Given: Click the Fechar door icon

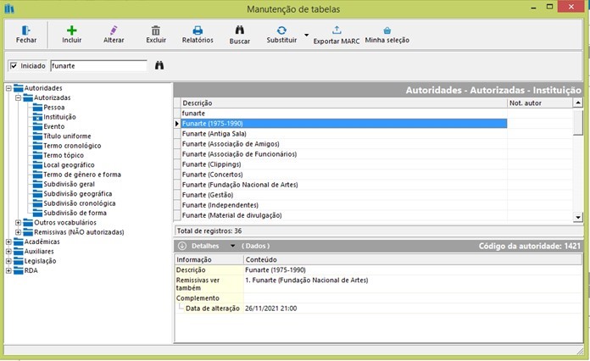Looking at the screenshot, I should (26, 30).
